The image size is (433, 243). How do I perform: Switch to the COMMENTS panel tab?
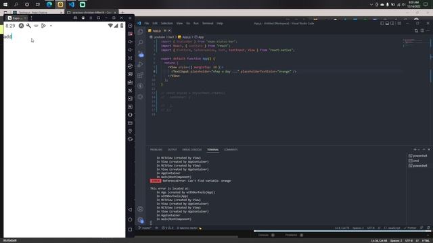pyautogui.click(x=231, y=150)
